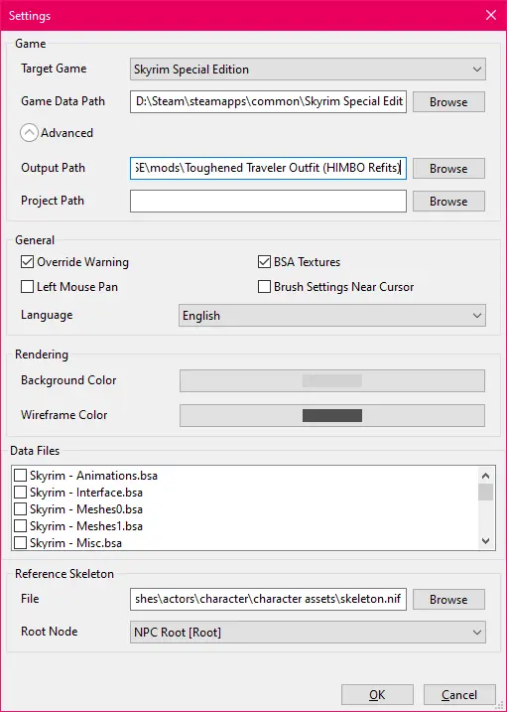Enable Left Mouse Pan option
Viewport: 507px width, 712px height.
(x=27, y=287)
